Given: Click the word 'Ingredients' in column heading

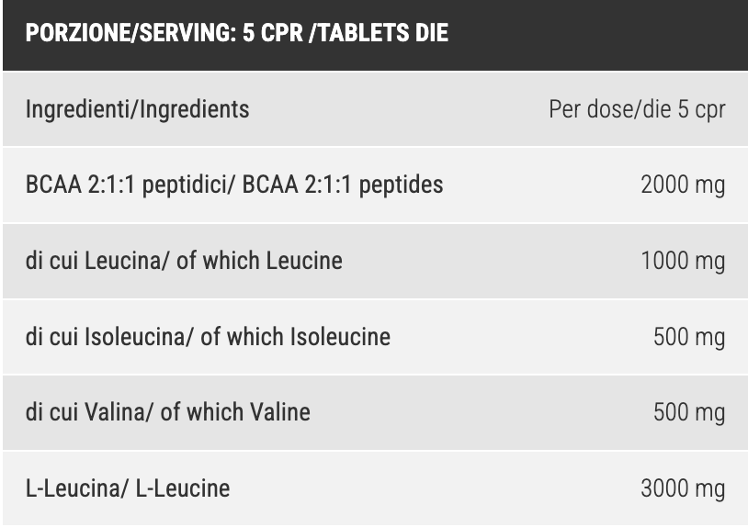Looking at the screenshot, I should point(195,109).
